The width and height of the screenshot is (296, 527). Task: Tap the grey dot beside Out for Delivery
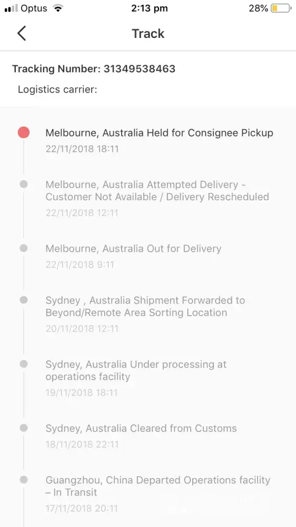pyautogui.click(x=24, y=248)
